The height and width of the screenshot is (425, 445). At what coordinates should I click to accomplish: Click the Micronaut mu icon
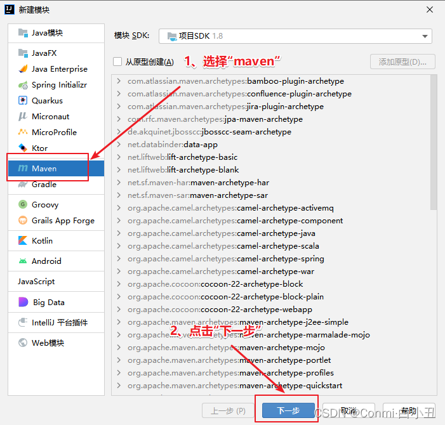point(23,117)
